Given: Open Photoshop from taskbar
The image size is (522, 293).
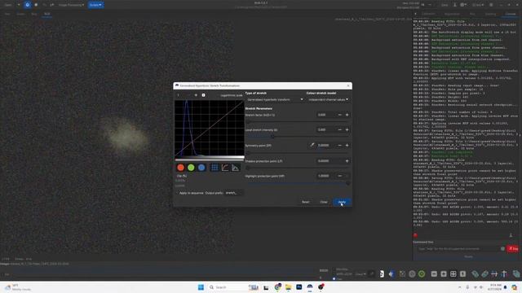Looking at the screenshot, I should (x=299, y=287).
